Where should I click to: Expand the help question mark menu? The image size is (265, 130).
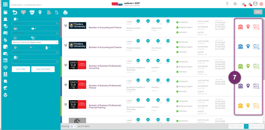click(228, 4)
